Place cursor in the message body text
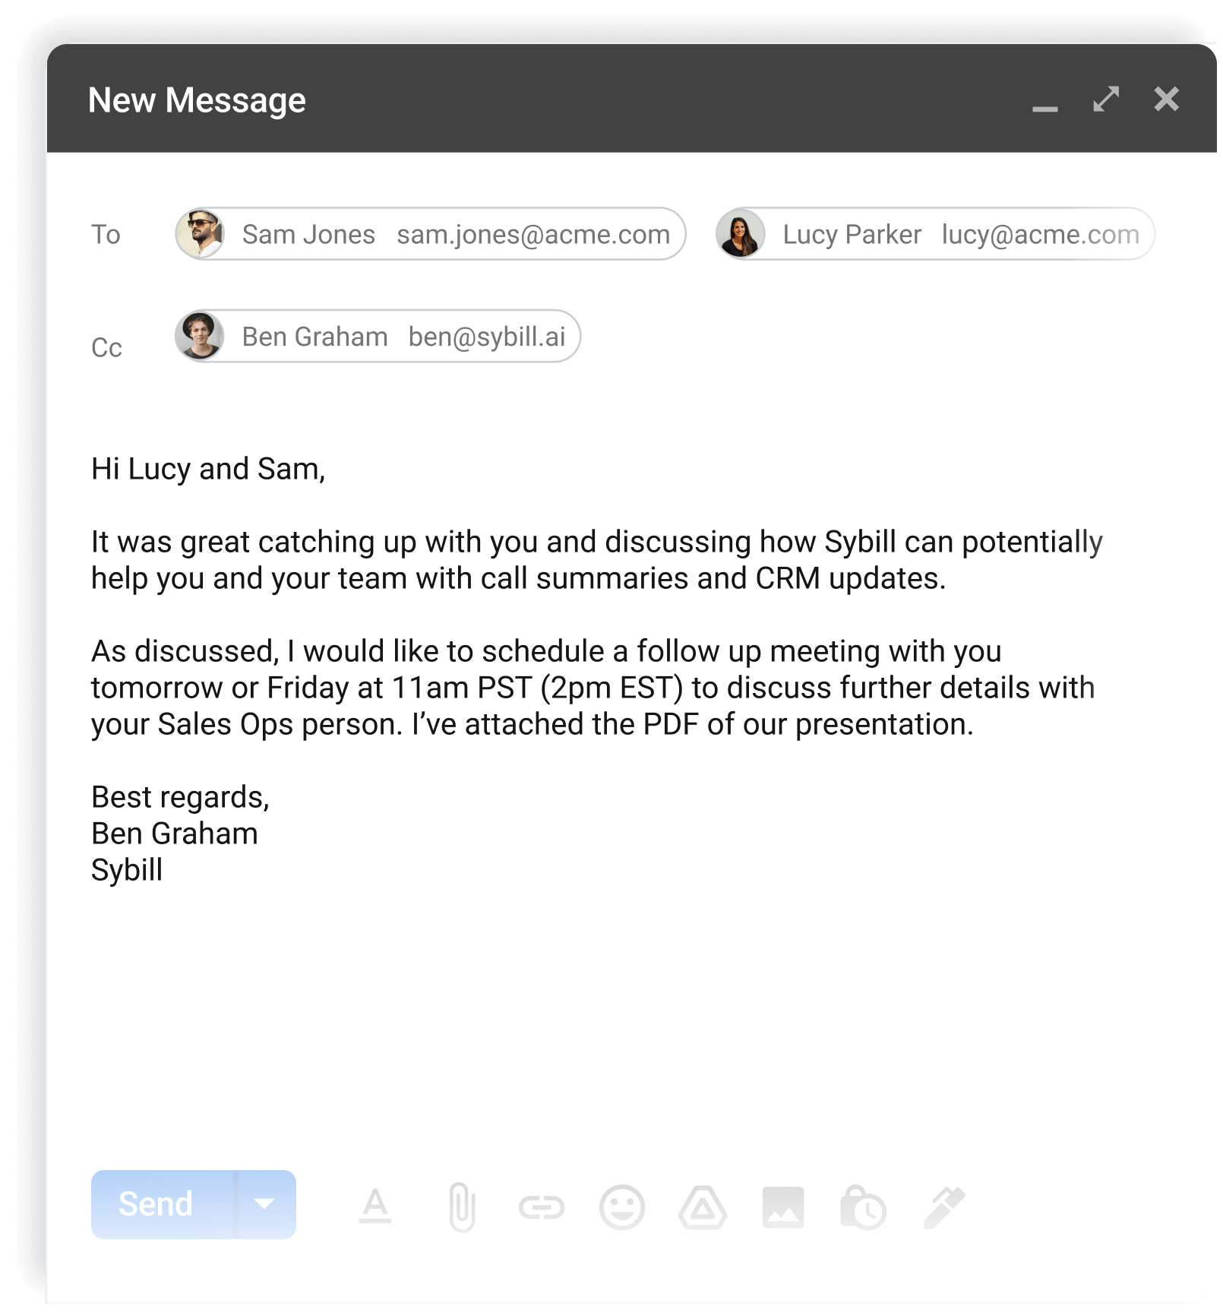The width and height of the screenshot is (1223, 1313). point(597,669)
